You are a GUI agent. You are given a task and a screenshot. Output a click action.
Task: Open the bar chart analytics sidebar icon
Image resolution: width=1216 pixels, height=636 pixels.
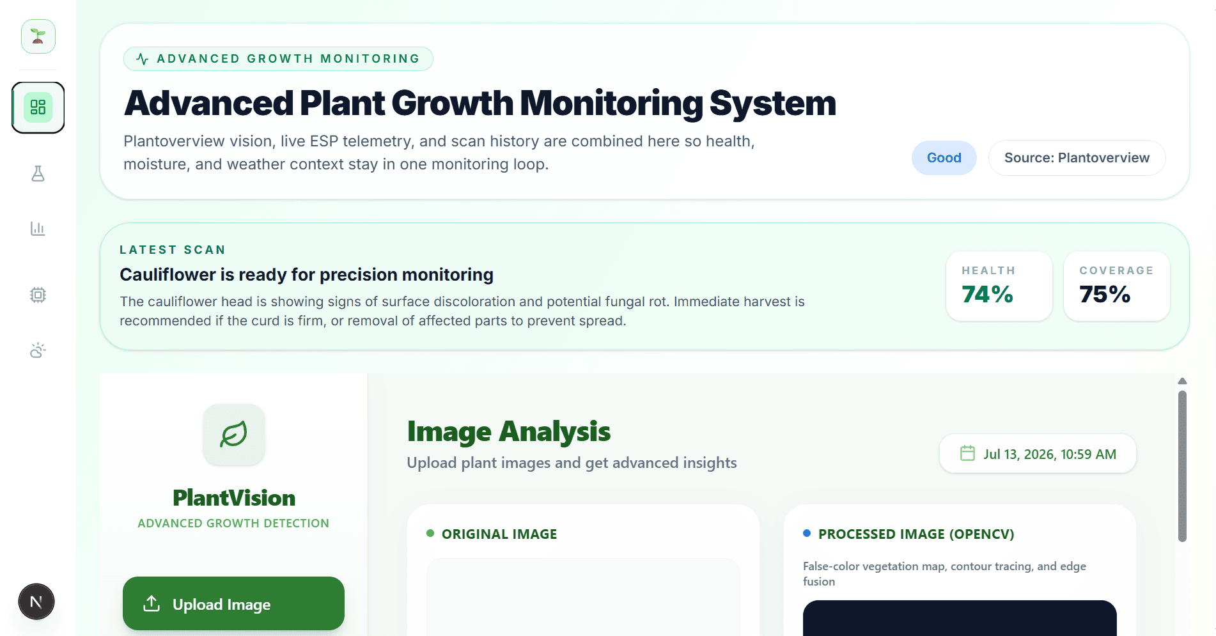[x=38, y=228]
